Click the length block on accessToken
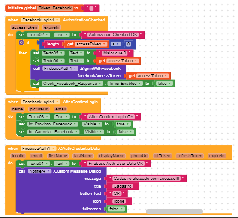Screen dimensions: 238x218 point(53,44)
